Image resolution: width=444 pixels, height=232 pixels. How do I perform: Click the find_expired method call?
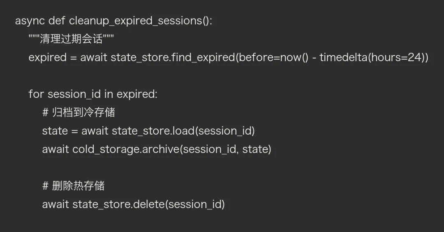tap(203, 57)
